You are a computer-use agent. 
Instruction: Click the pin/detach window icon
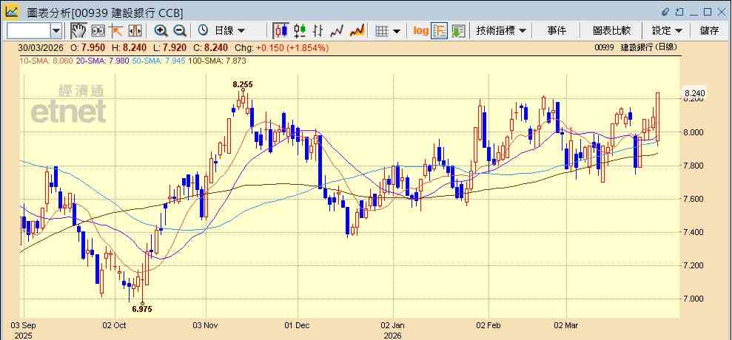680,12
